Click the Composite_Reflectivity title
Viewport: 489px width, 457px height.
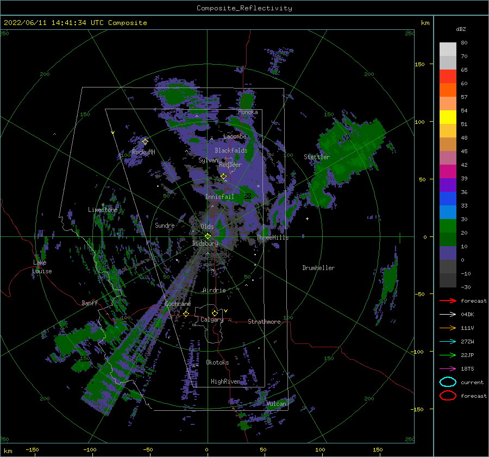pos(244,8)
